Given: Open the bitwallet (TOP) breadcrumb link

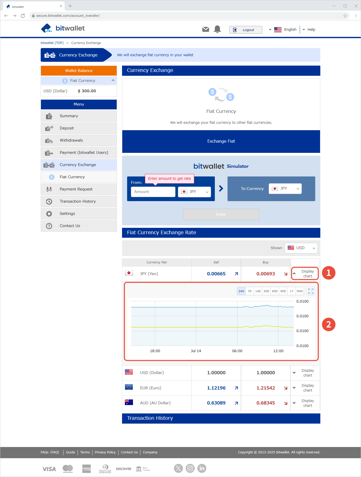Looking at the screenshot, I should [52, 43].
